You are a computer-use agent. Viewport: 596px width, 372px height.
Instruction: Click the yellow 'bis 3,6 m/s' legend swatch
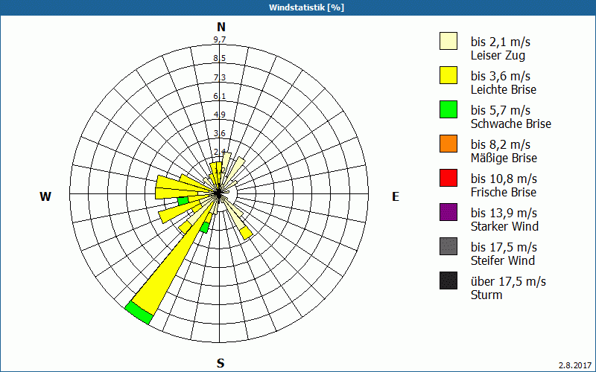448,75
